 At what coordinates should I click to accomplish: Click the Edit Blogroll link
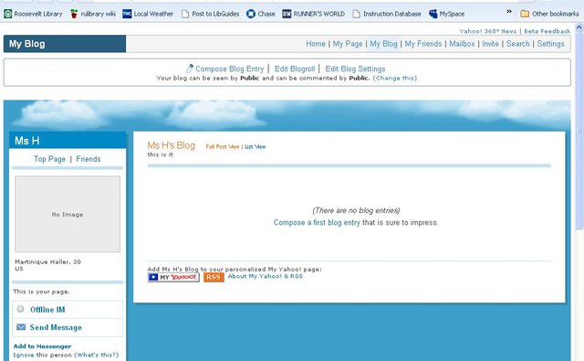click(x=295, y=69)
